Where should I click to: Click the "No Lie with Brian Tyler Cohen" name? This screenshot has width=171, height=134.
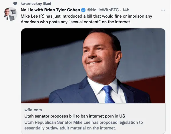click(x=50, y=10)
